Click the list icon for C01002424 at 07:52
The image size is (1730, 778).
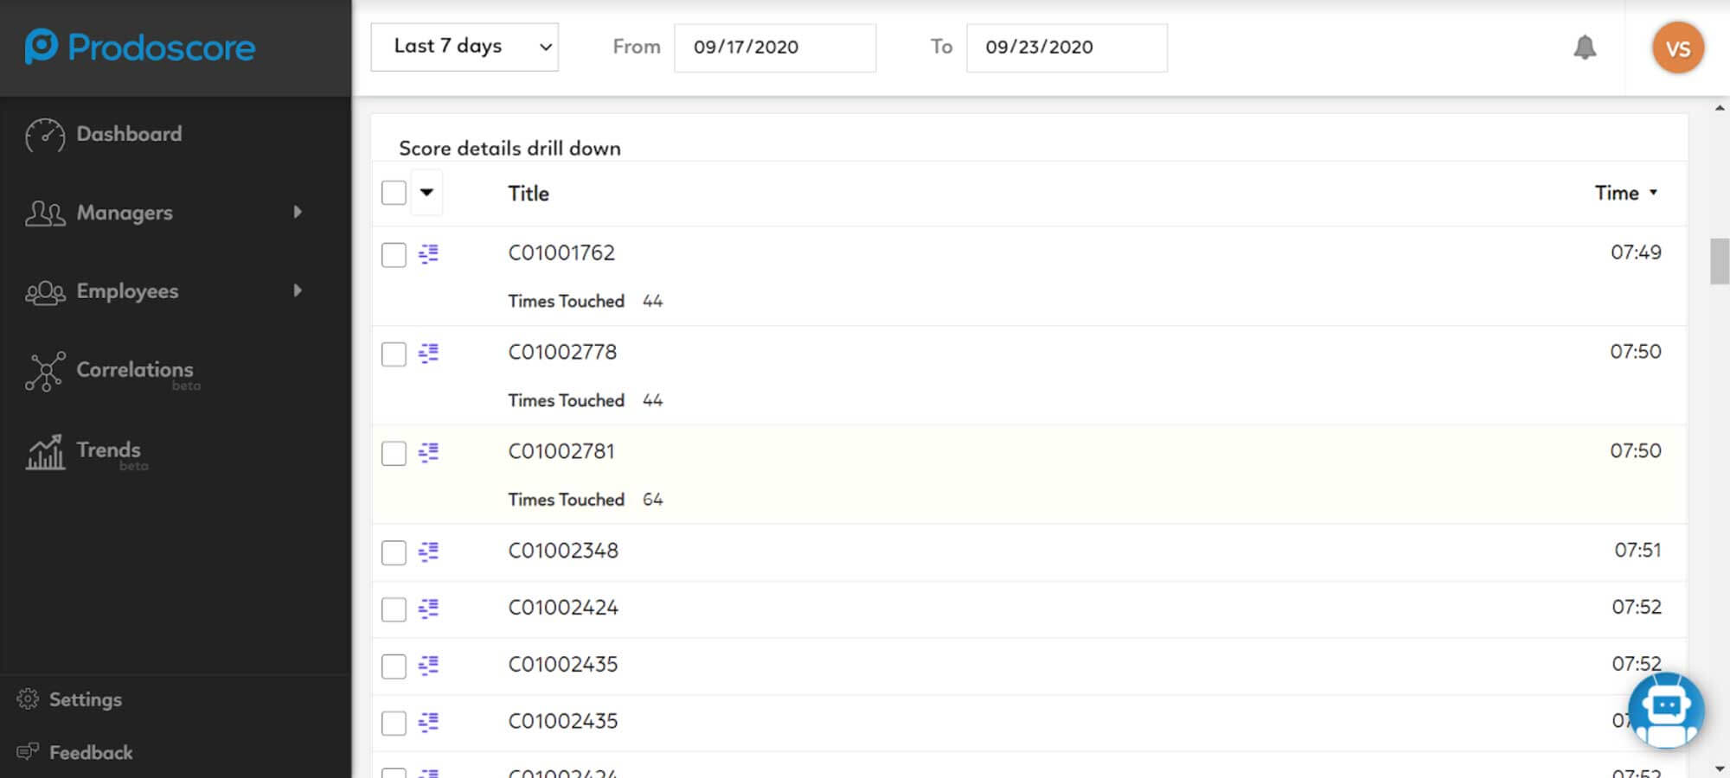pos(428,609)
